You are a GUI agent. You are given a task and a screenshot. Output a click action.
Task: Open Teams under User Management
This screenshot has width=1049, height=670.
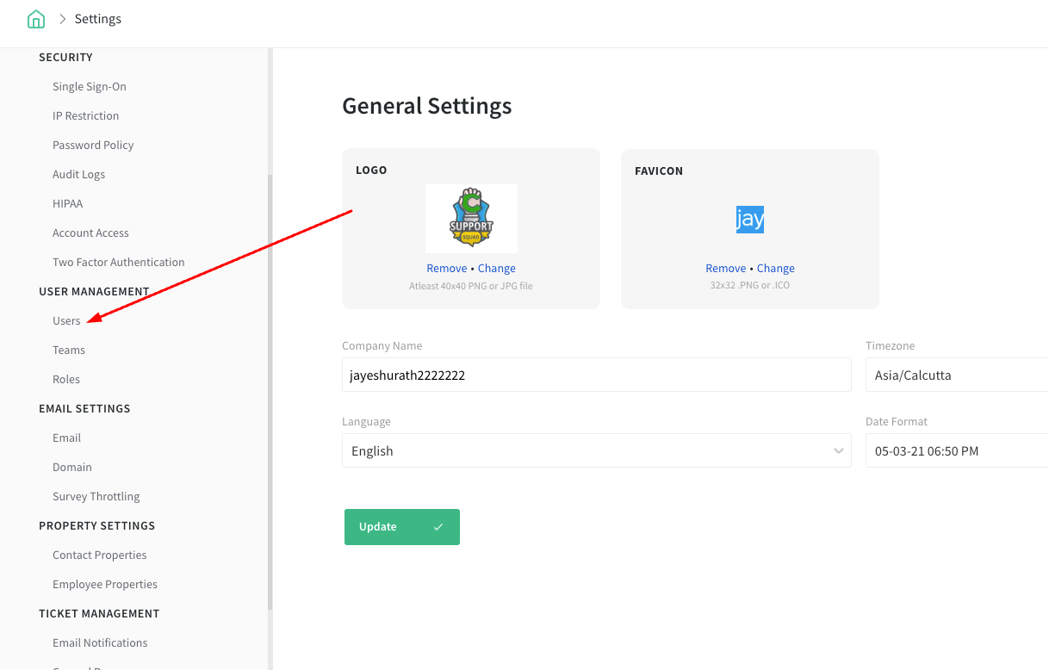69,350
